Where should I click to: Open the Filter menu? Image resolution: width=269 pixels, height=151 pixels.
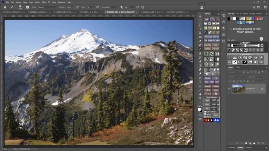point(44,3)
